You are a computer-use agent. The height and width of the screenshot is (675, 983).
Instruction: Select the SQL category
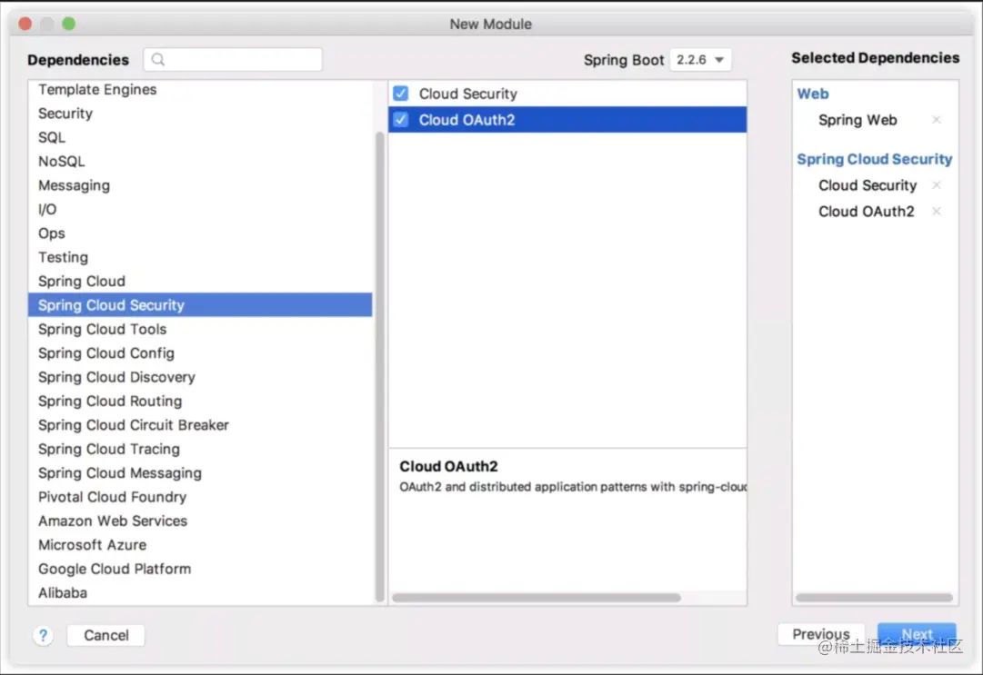pyautogui.click(x=200, y=137)
